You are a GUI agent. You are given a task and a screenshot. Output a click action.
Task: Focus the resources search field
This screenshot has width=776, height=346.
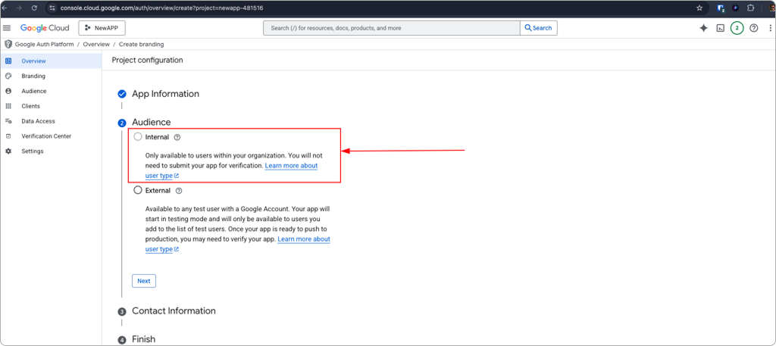(x=390, y=28)
